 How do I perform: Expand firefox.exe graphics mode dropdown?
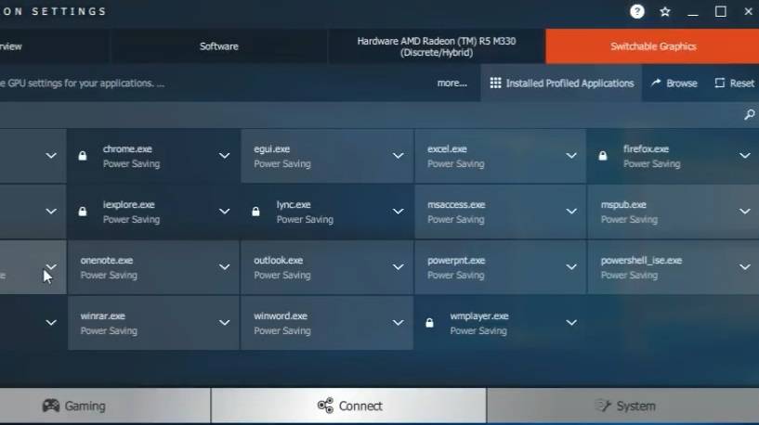tap(744, 156)
